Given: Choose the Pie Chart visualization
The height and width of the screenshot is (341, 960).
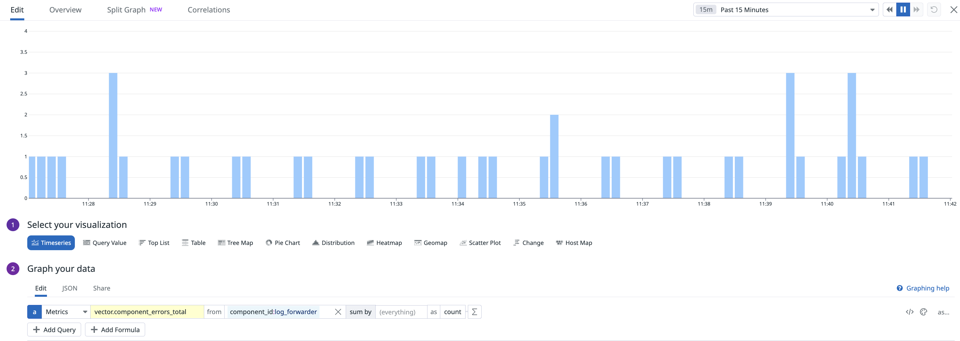Looking at the screenshot, I should (x=283, y=243).
